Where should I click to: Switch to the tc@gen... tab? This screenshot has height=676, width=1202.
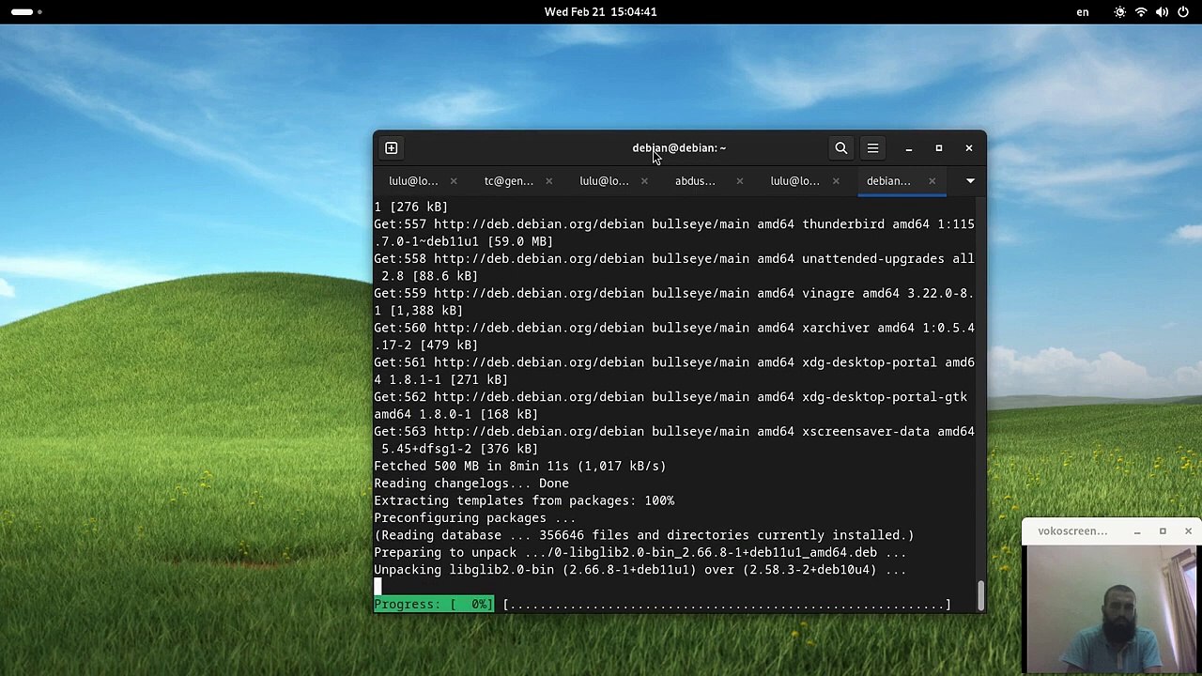coord(509,181)
